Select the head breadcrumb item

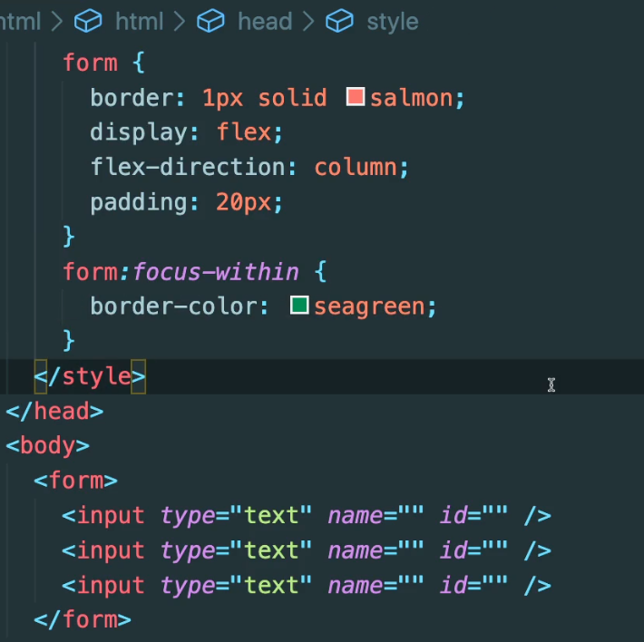point(265,21)
